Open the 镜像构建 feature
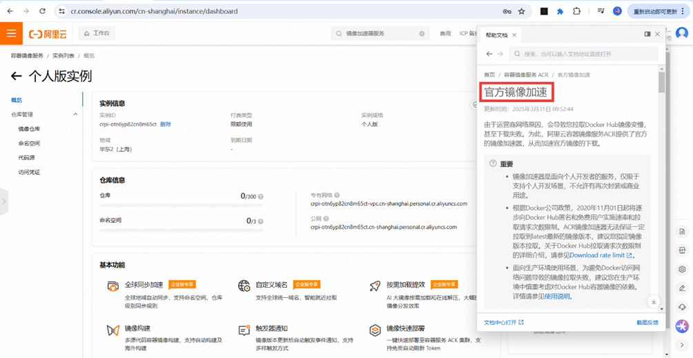 tap(137, 328)
